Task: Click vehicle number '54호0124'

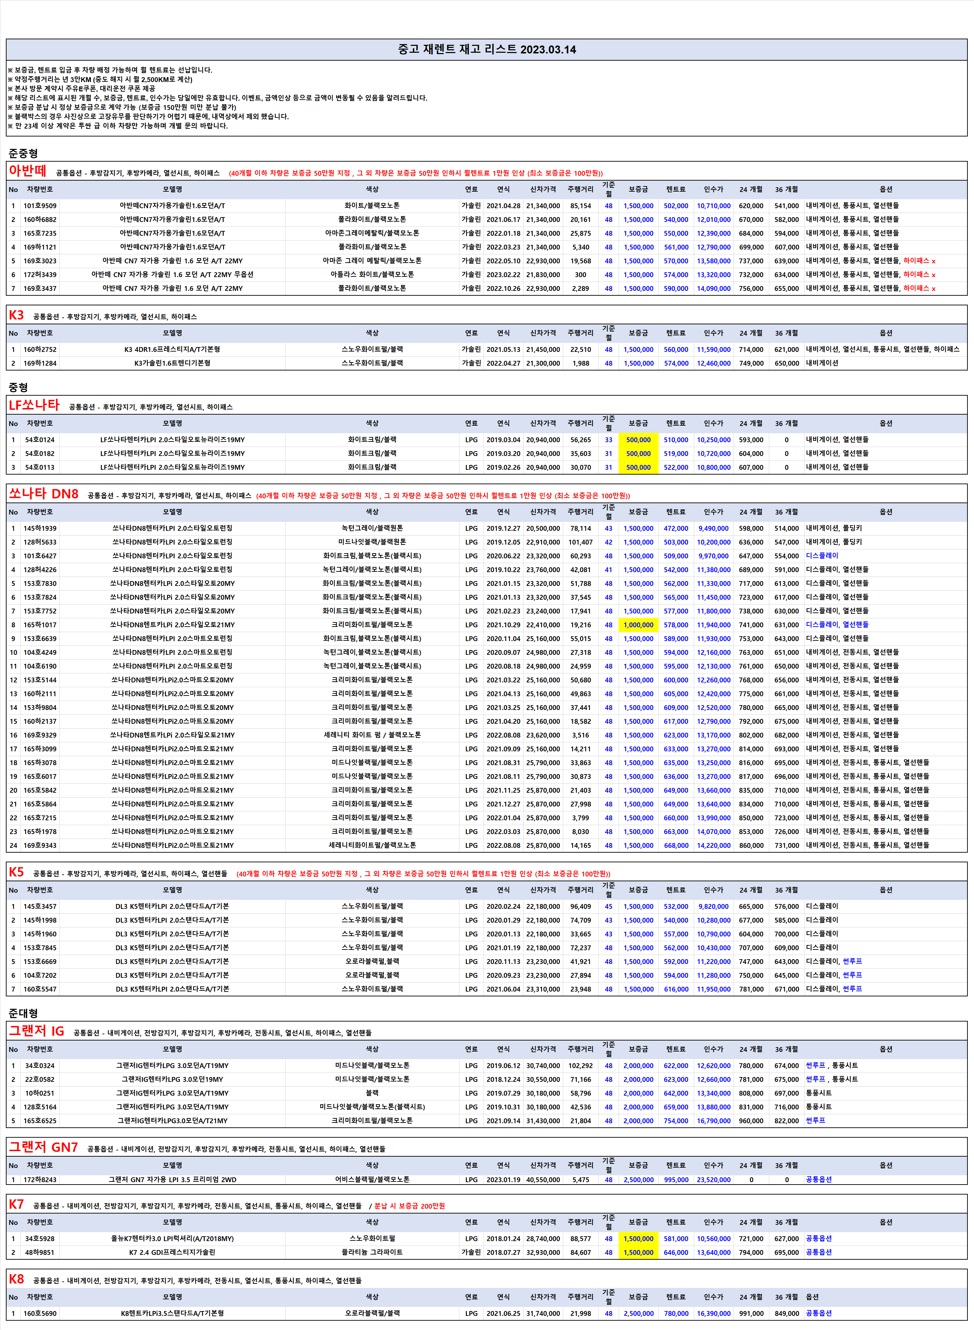Action: (x=40, y=440)
